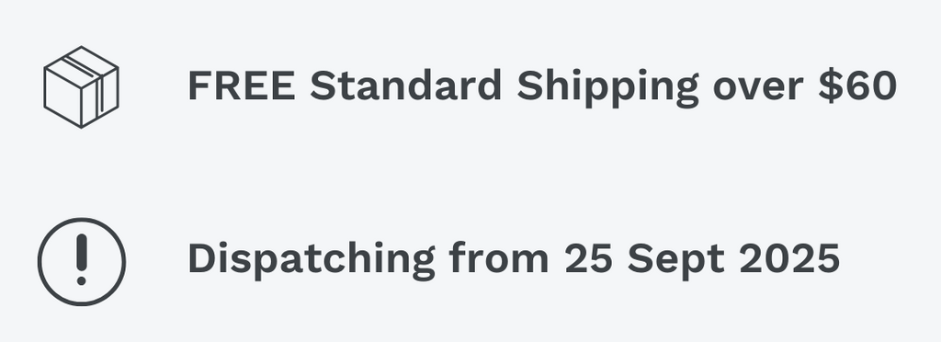The width and height of the screenshot is (941, 342).
Task: Click the word over in shipping line
Action: pyautogui.click(x=758, y=89)
